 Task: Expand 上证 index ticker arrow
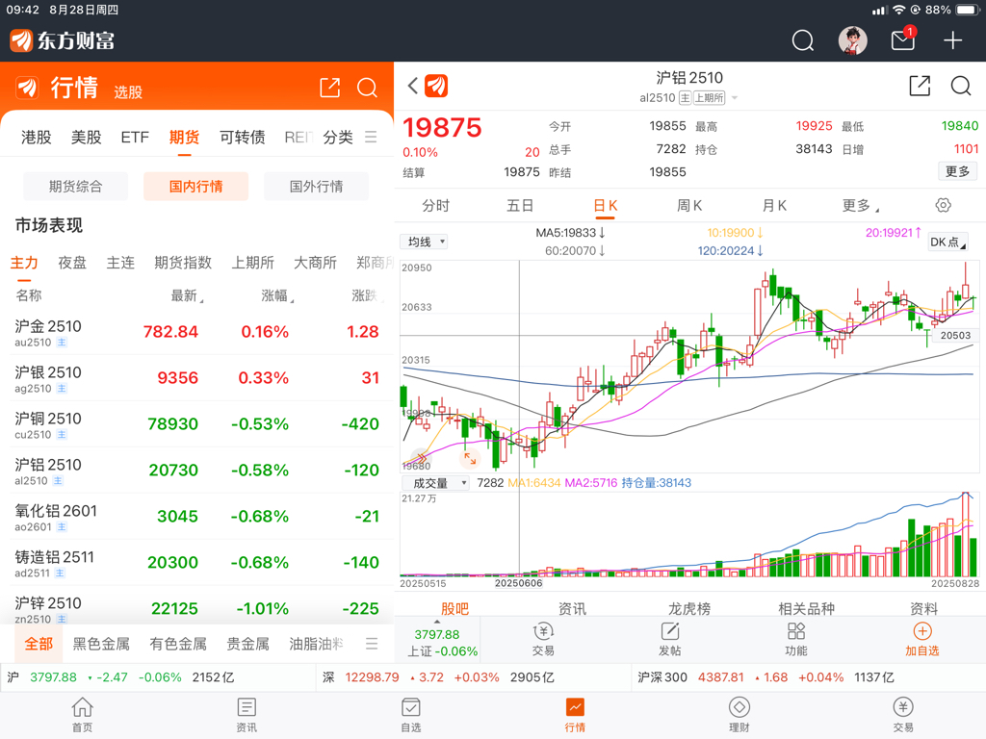pyautogui.click(x=437, y=623)
